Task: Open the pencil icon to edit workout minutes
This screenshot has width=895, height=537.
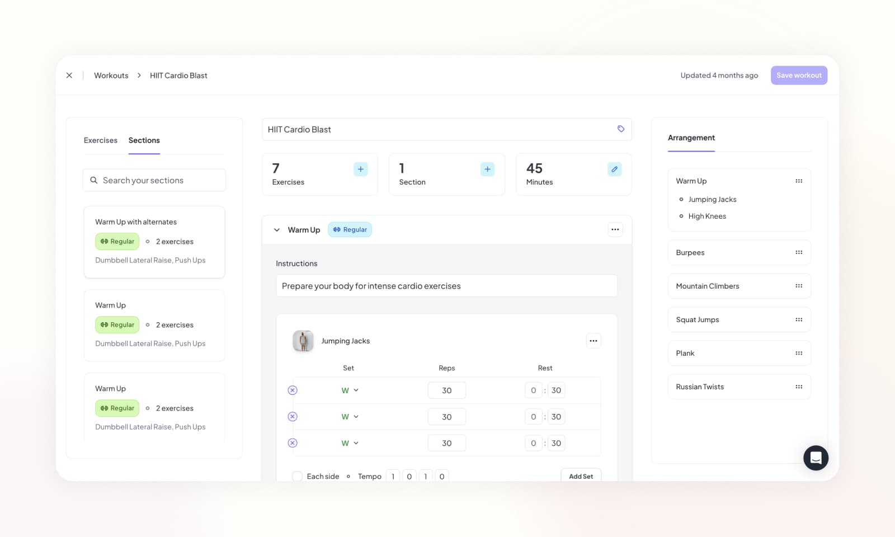Action: 614,168
